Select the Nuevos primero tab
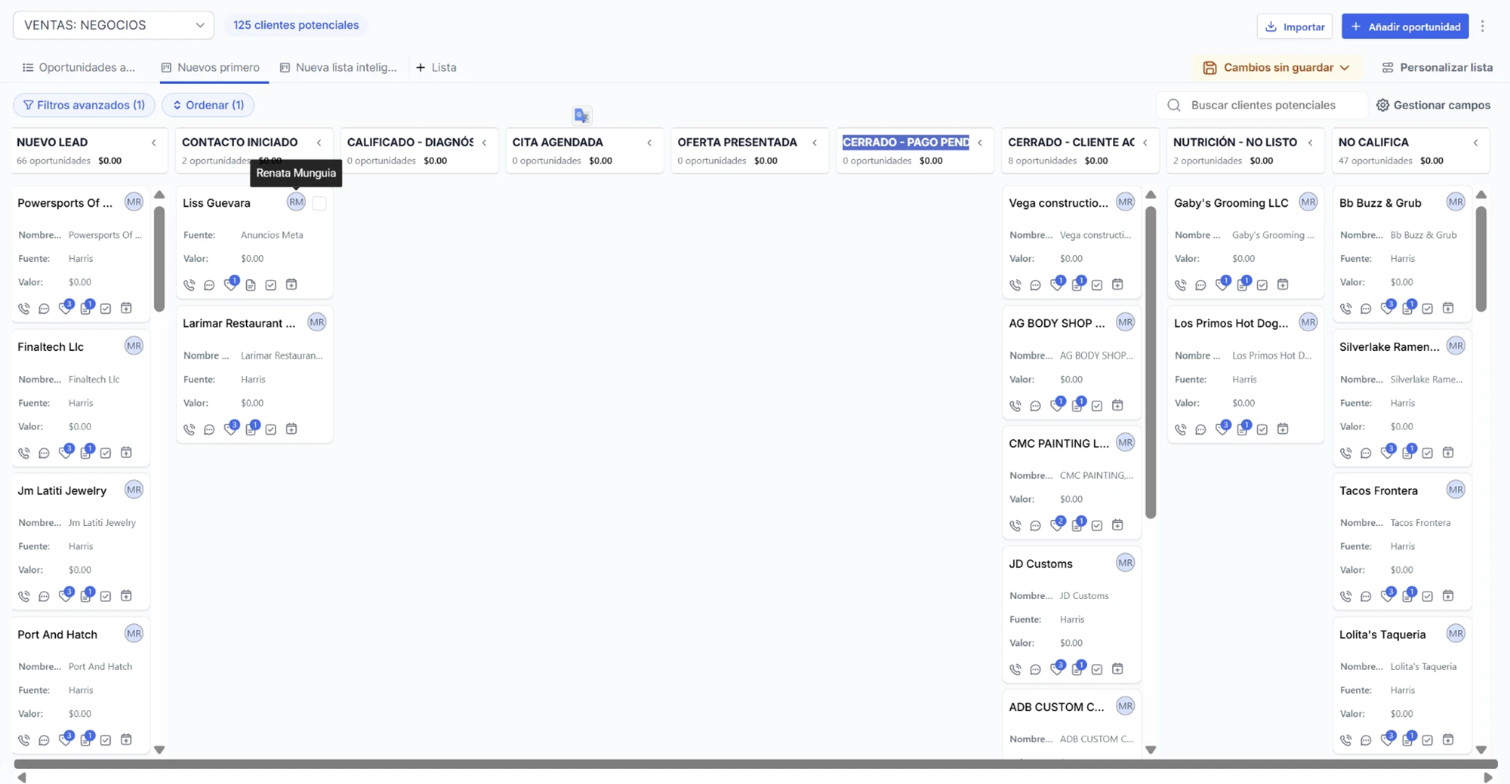1510x784 pixels. (211, 67)
